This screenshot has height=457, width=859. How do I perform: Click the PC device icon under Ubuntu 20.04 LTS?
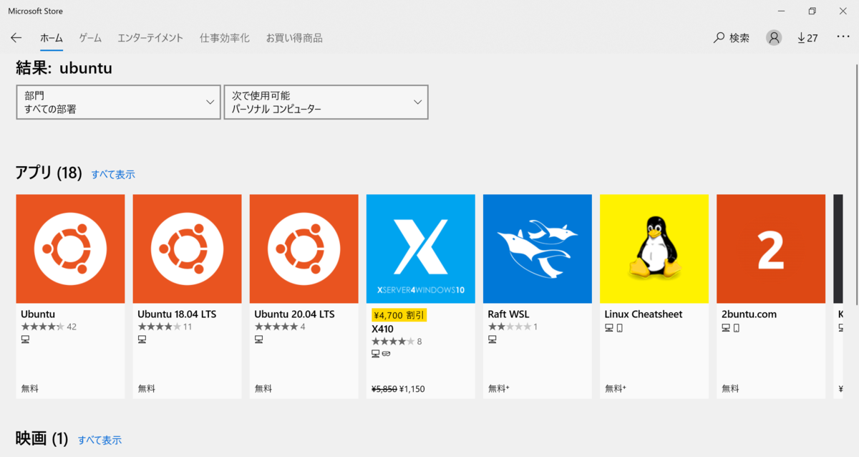[x=258, y=340]
